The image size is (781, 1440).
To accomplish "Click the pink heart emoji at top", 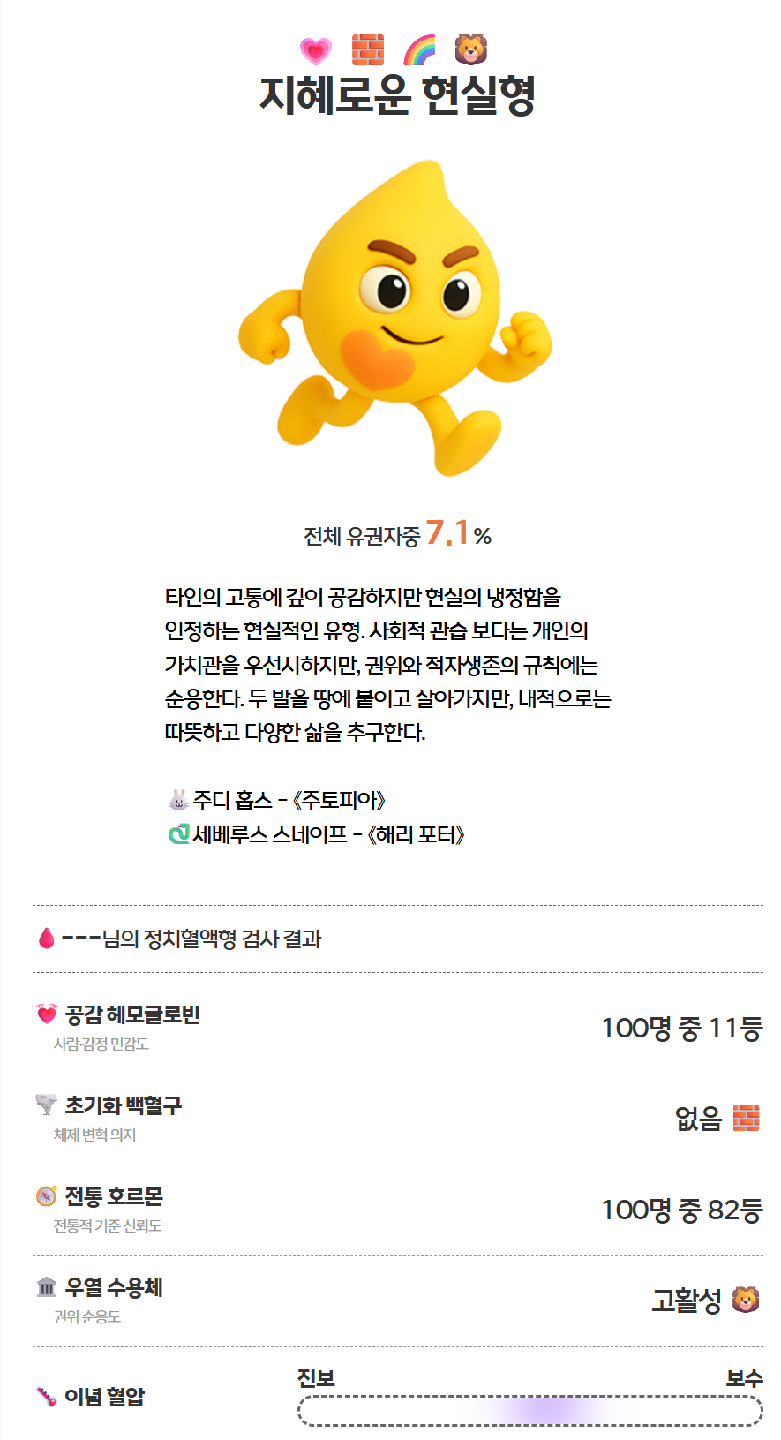I will coord(315,50).
